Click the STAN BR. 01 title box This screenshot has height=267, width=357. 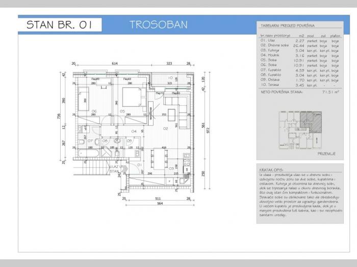pos(60,25)
